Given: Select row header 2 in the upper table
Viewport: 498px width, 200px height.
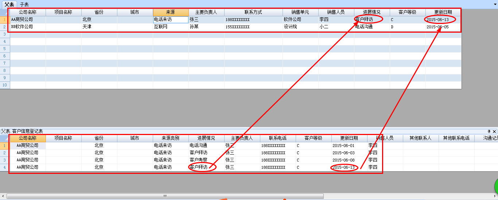Looking at the screenshot, I should tap(5, 27).
